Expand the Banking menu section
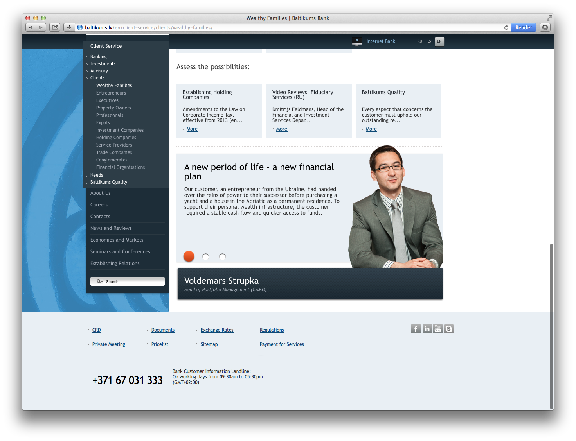The height and width of the screenshot is (441, 576). click(x=99, y=57)
